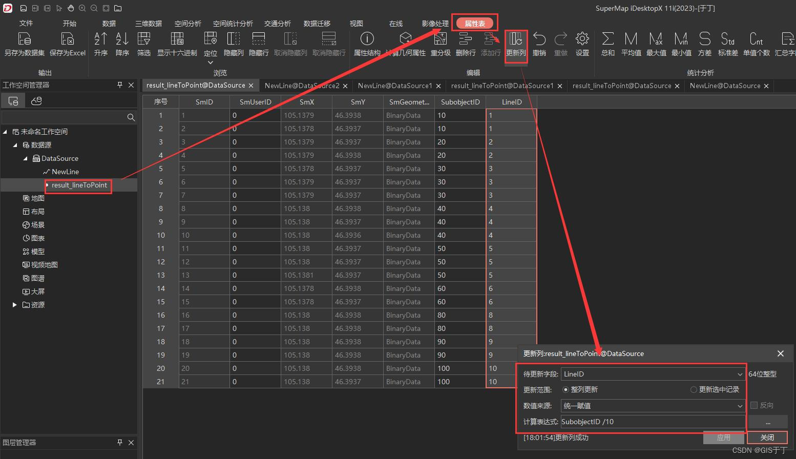796x459 pixels.
Task: Compute Maximum (最大值) statistic
Action: point(656,39)
